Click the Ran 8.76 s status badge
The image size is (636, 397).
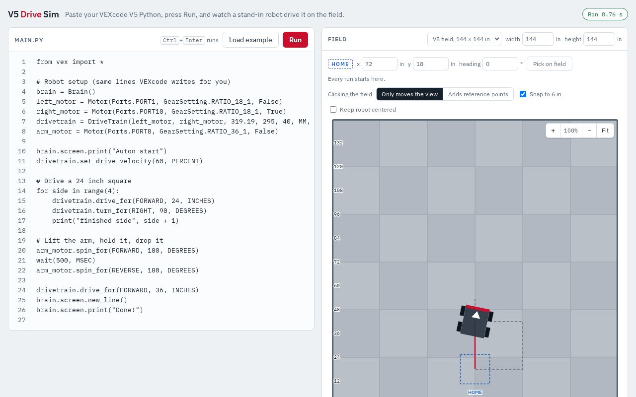605,14
